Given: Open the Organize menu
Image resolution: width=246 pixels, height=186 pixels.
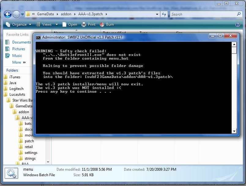Looking at the screenshot, I should 19,24.
